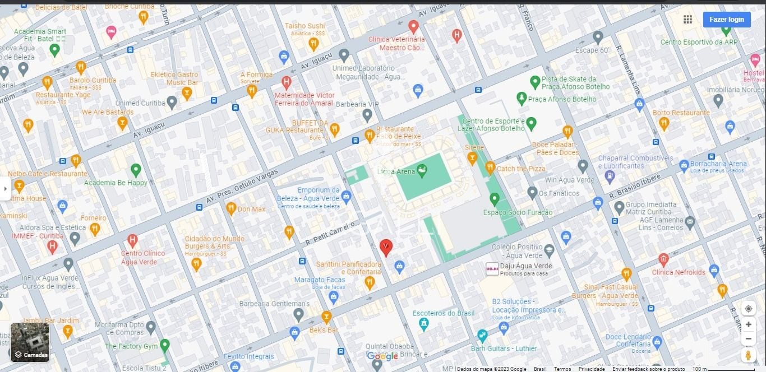The height and width of the screenshot is (372, 766).
Task: Select the A Formiga ice cream marker
Action: pyautogui.click(x=252, y=91)
